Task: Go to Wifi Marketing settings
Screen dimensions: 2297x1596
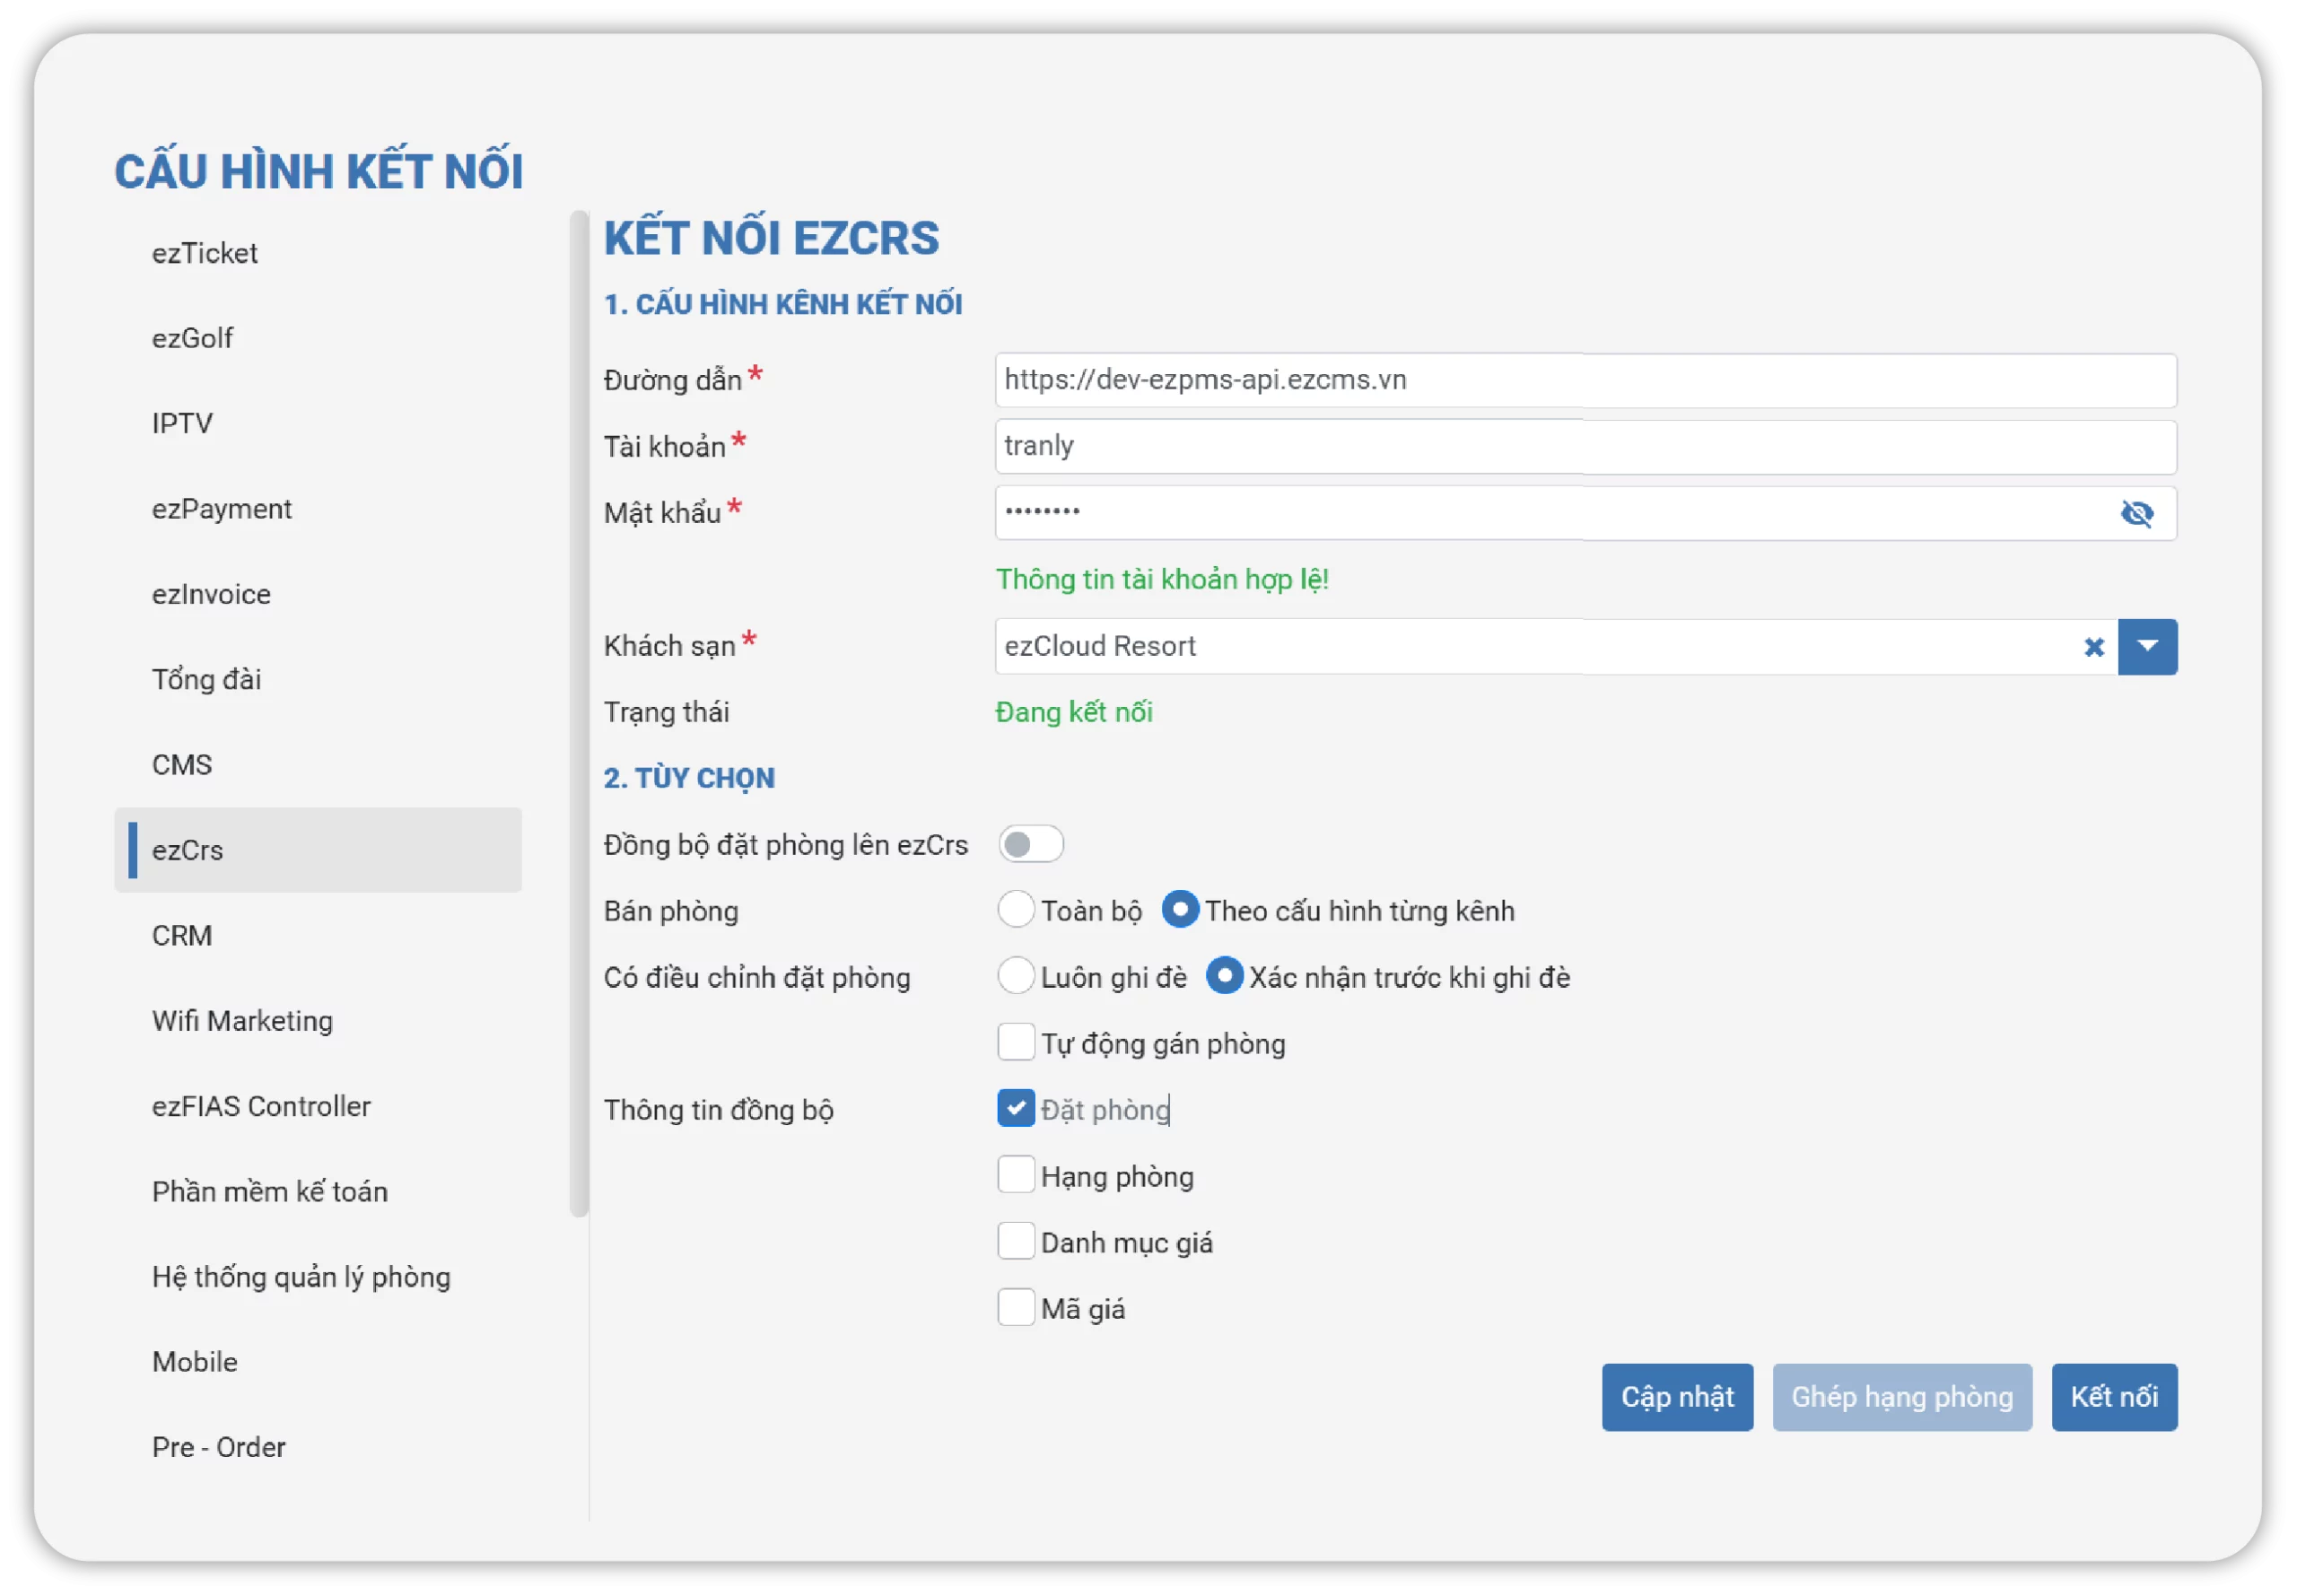Action: click(318, 1021)
